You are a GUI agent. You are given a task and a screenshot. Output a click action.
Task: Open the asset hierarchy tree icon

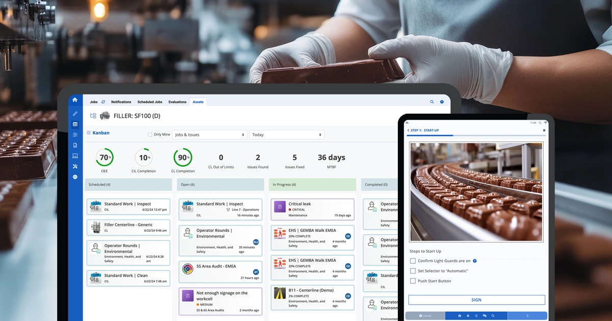(93, 116)
